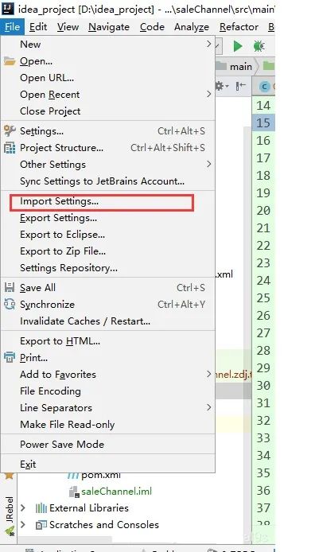The image size is (315, 552).
Task: Select the saleChannel.iml file in tree
Action: point(116,492)
